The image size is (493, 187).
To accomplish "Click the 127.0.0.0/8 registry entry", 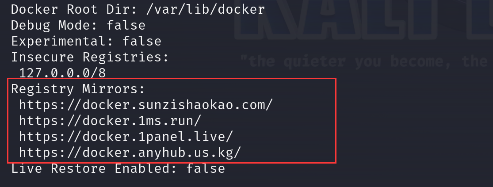I will click(62, 73).
